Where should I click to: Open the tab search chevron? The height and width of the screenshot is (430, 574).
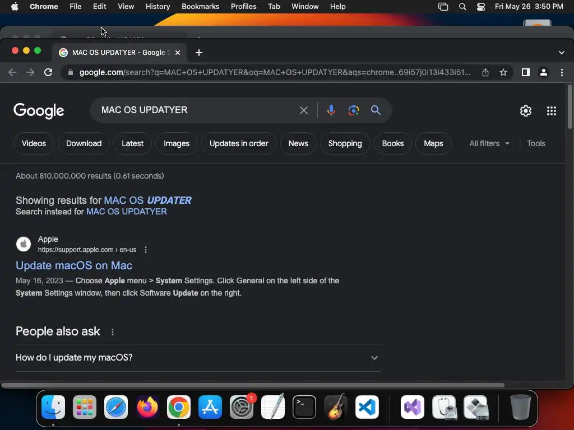[562, 53]
